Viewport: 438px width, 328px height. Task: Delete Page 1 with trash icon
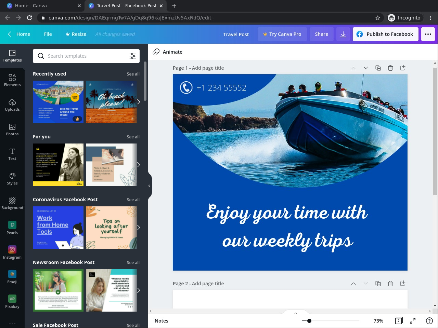(390, 68)
